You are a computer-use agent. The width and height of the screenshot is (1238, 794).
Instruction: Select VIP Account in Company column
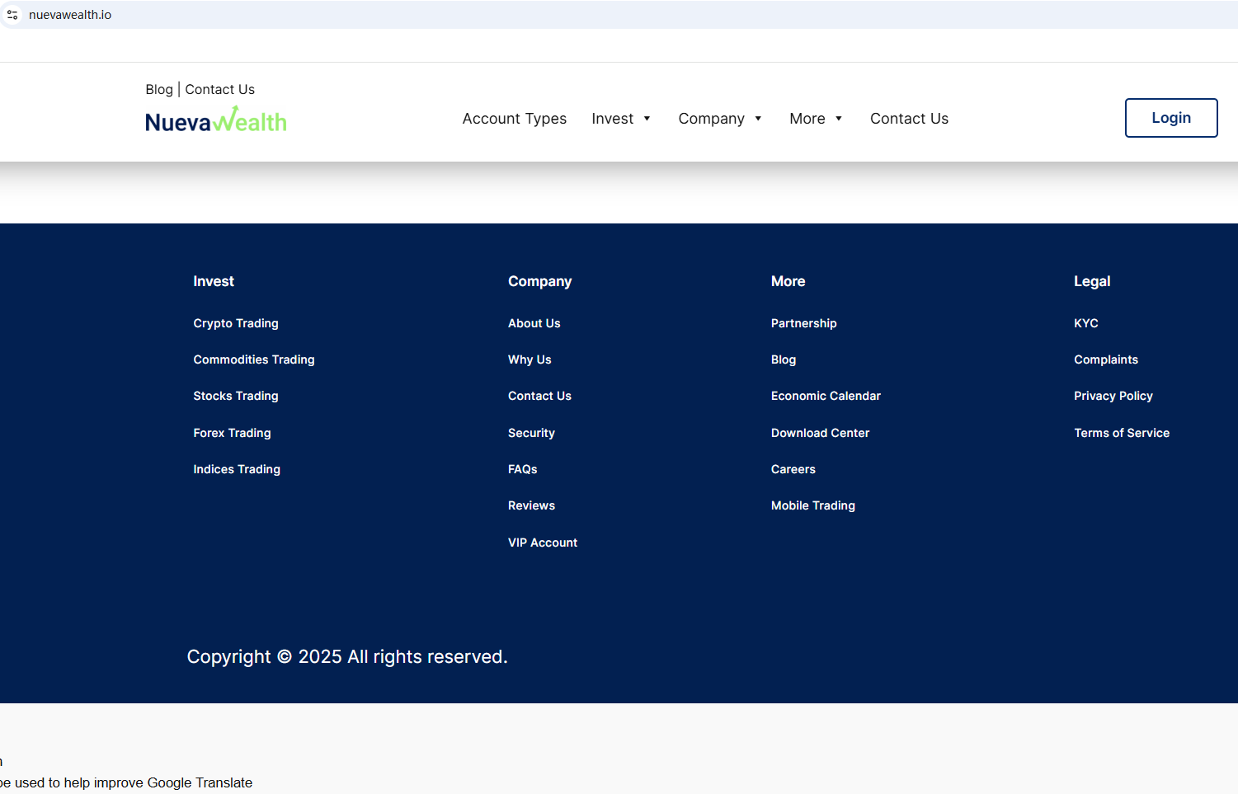543,543
